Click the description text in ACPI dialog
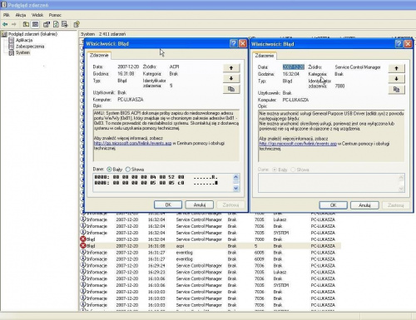The width and height of the screenshot is (416, 320). [x=166, y=135]
